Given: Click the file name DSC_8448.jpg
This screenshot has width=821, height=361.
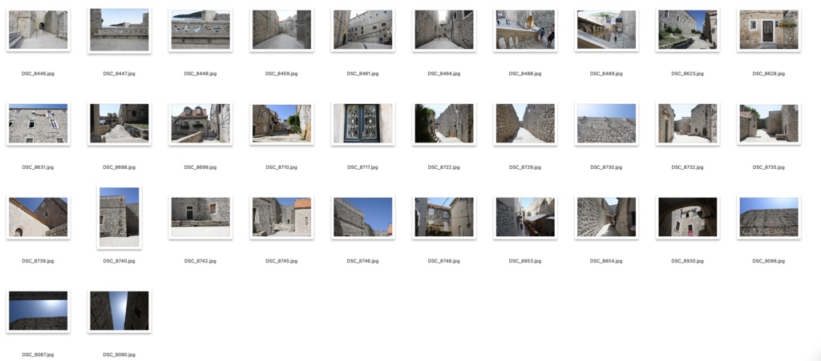Looking at the screenshot, I should (200, 74).
